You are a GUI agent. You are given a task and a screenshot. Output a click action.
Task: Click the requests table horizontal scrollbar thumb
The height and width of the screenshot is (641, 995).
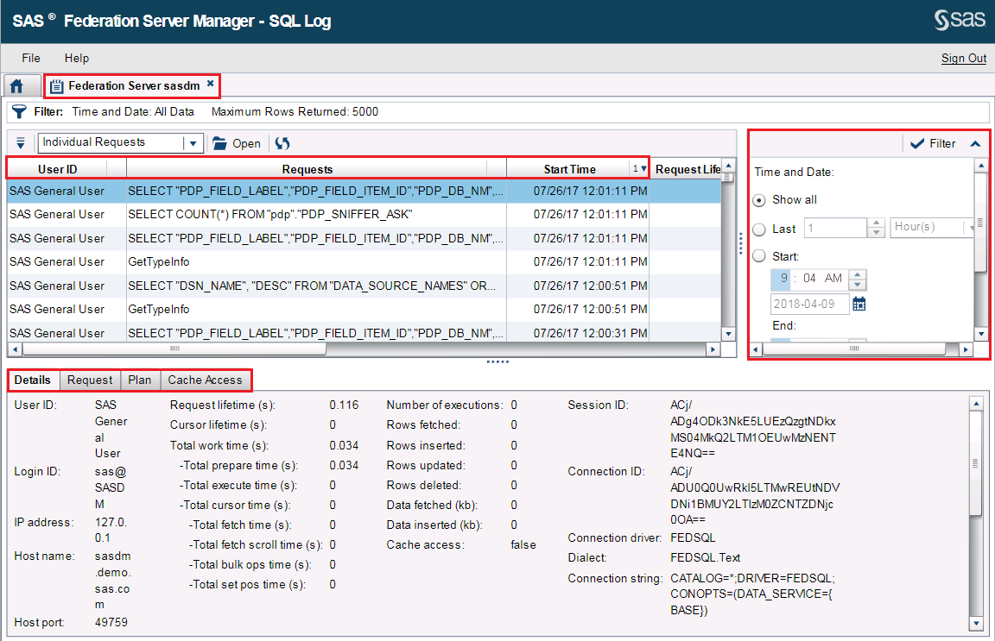tap(174, 349)
